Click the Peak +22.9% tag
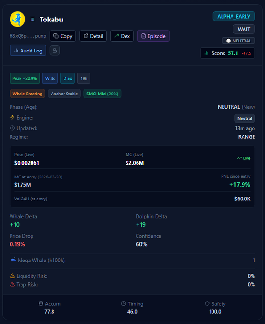Image resolution: width=265 pixels, height=324 pixels. [x=25, y=78]
